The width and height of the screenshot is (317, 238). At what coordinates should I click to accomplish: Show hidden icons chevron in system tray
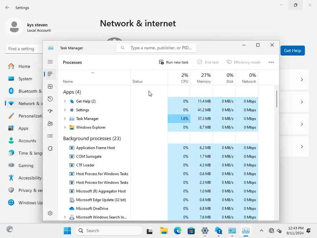[261, 231]
